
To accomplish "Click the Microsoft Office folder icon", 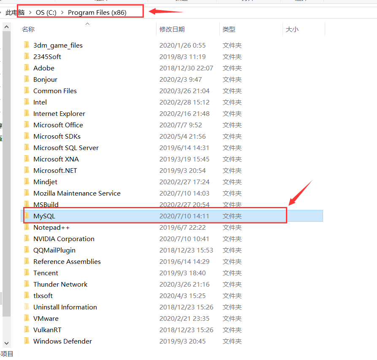I will (x=27, y=124).
